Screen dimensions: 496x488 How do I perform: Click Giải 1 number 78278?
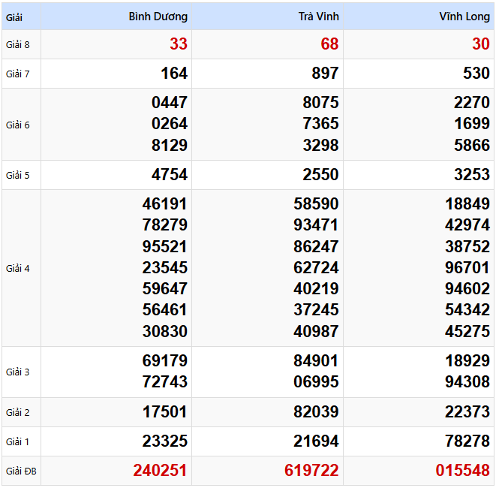467,441
